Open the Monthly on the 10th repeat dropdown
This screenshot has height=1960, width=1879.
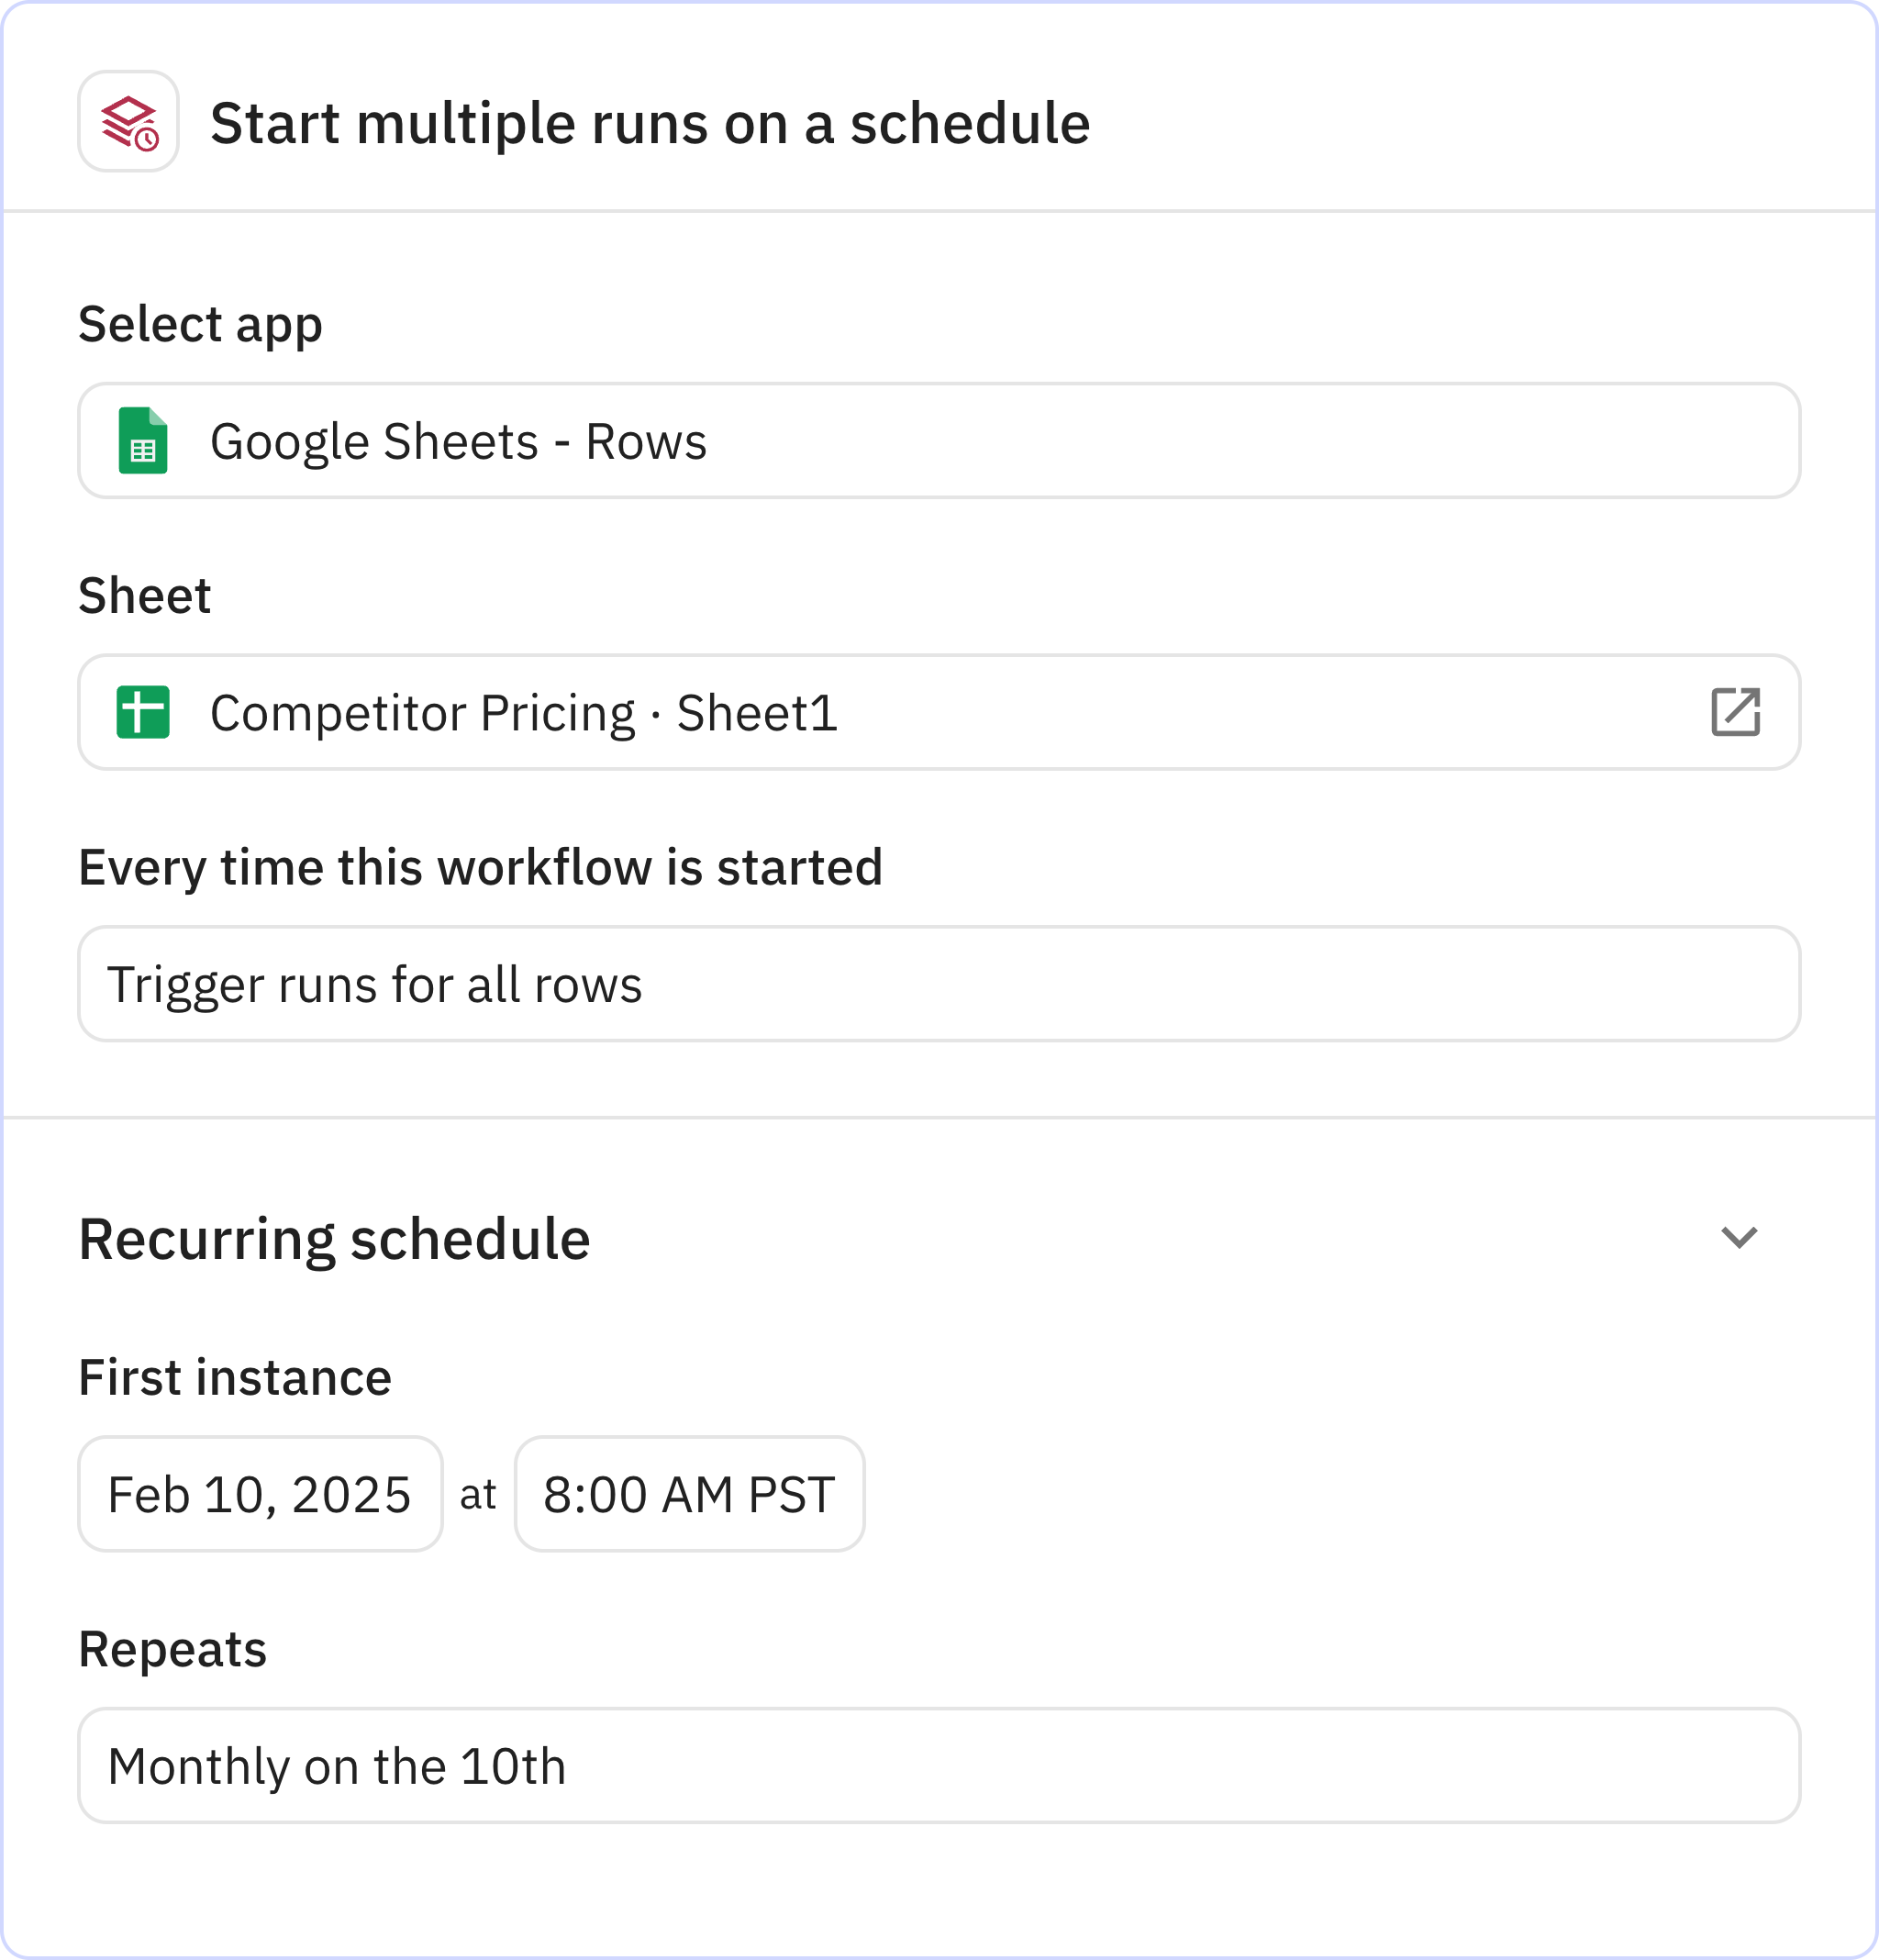coord(938,1766)
